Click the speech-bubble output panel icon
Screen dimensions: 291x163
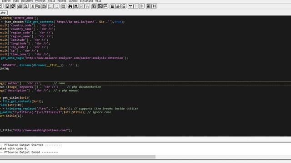tap(105, 6)
